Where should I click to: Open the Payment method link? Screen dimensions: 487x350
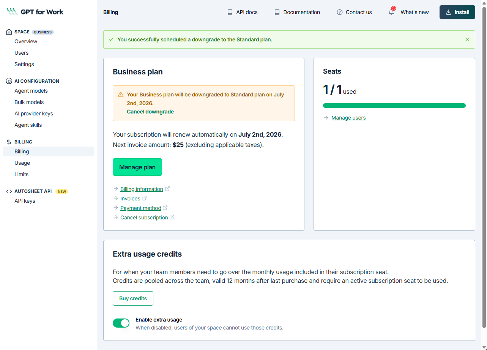click(x=141, y=208)
